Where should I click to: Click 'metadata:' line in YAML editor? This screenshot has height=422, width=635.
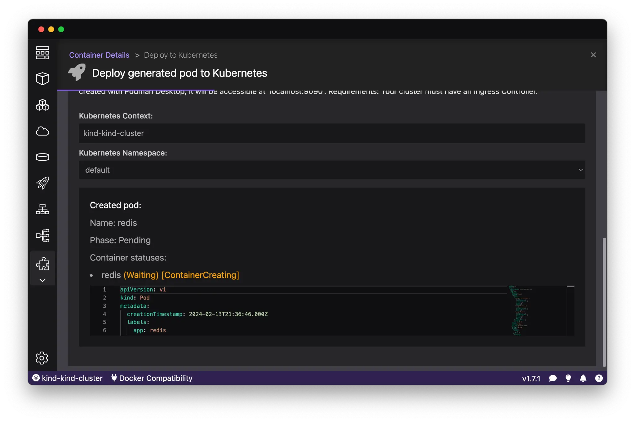coord(135,306)
